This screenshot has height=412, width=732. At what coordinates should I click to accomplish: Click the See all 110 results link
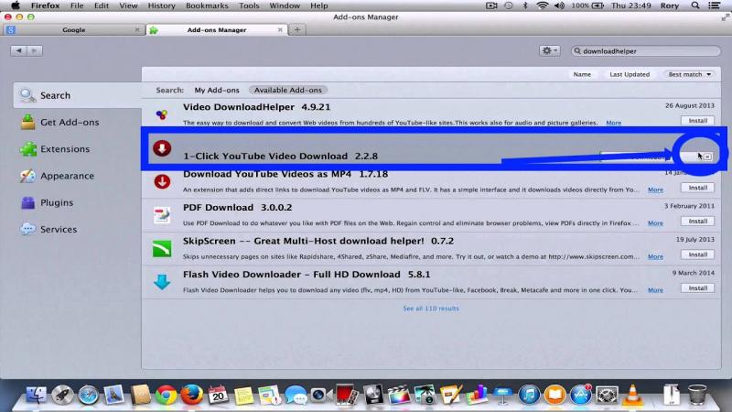tap(431, 309)
